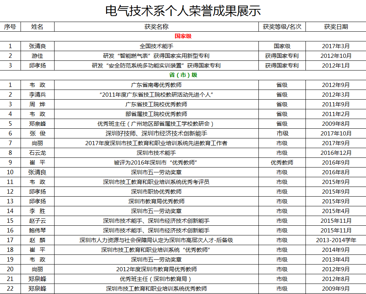Click the red 国家级 section heading
This screenshot has height=294, width=366.
(183, 36)
